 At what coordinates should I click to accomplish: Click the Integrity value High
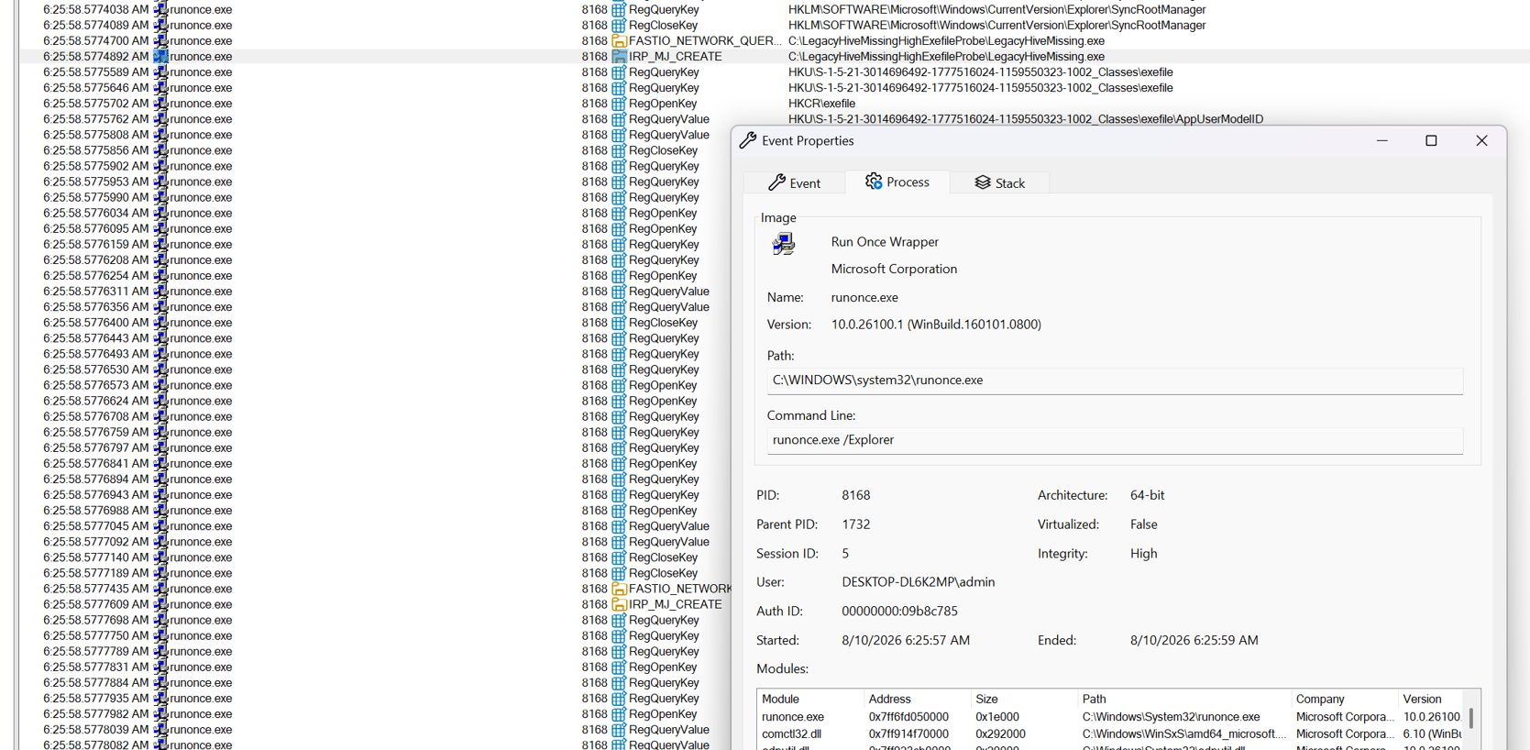click(1144, 554)
